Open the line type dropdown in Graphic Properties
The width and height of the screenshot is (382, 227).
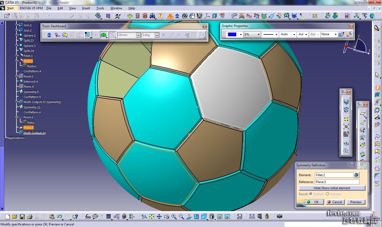click(276, 34)
